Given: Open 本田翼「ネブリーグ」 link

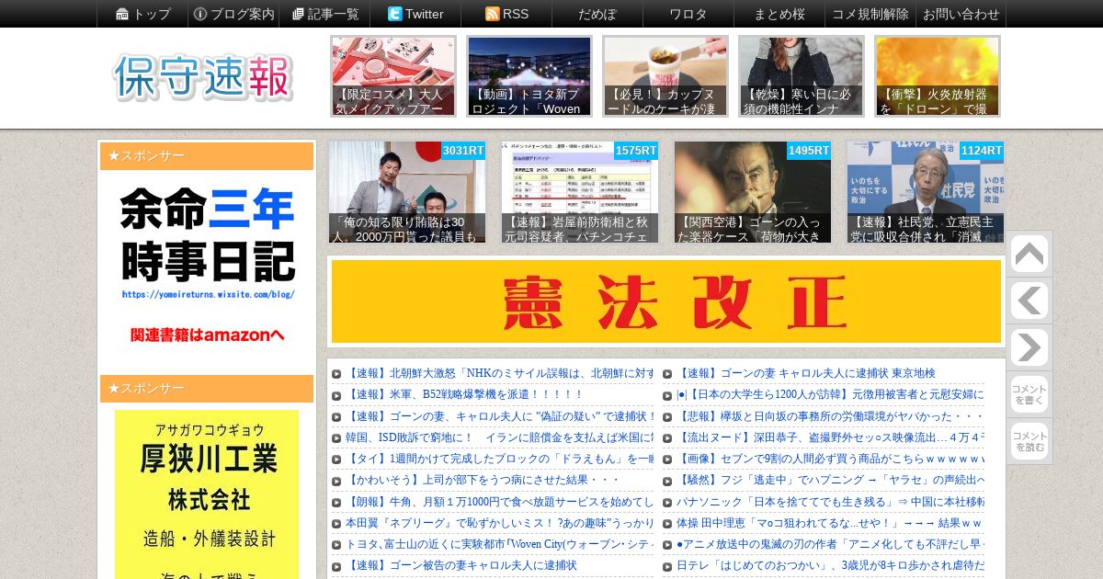Looking at the screenshot, I should (x=500, y=523).
